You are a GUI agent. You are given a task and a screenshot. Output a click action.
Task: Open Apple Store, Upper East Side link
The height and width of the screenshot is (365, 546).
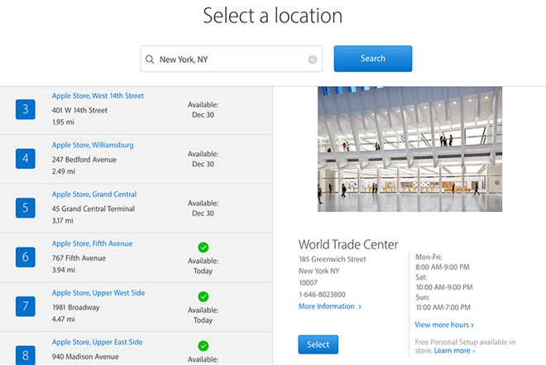coord(97,342)
